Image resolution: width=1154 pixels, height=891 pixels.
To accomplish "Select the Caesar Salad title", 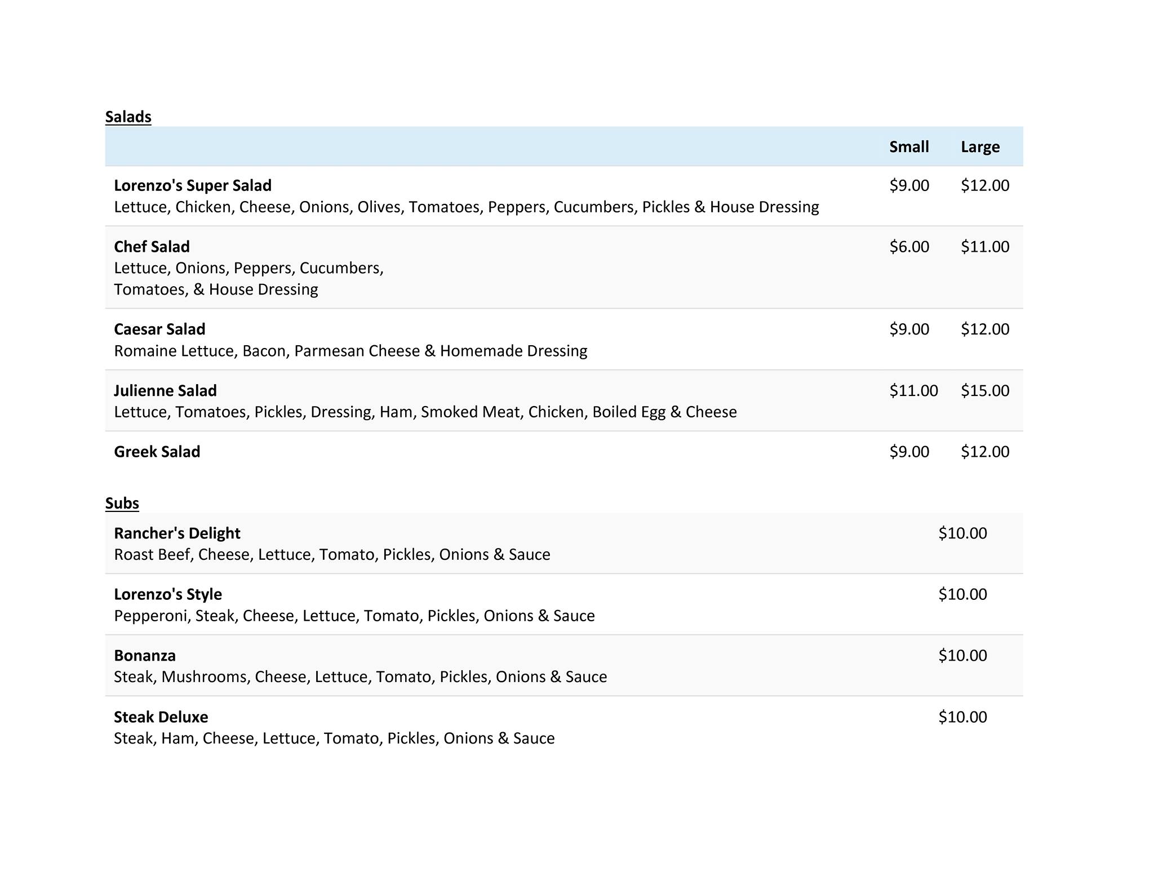I will coord(159,329).
